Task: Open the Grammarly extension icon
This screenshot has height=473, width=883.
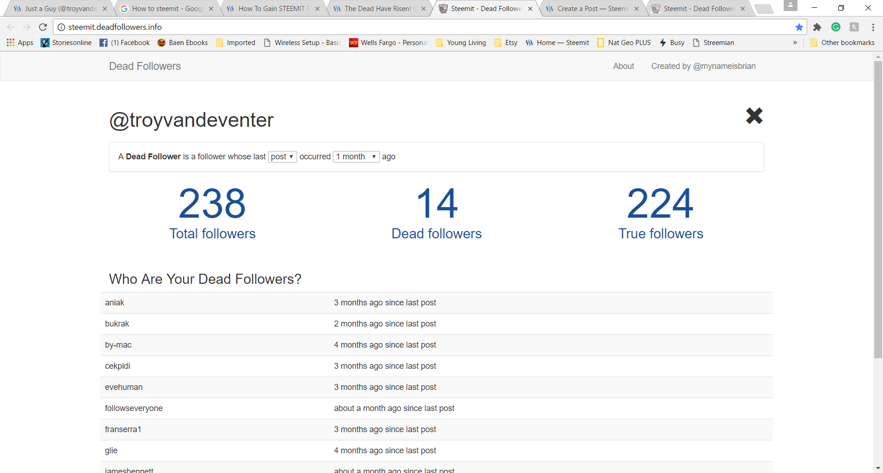Action: tap(836, 27)
